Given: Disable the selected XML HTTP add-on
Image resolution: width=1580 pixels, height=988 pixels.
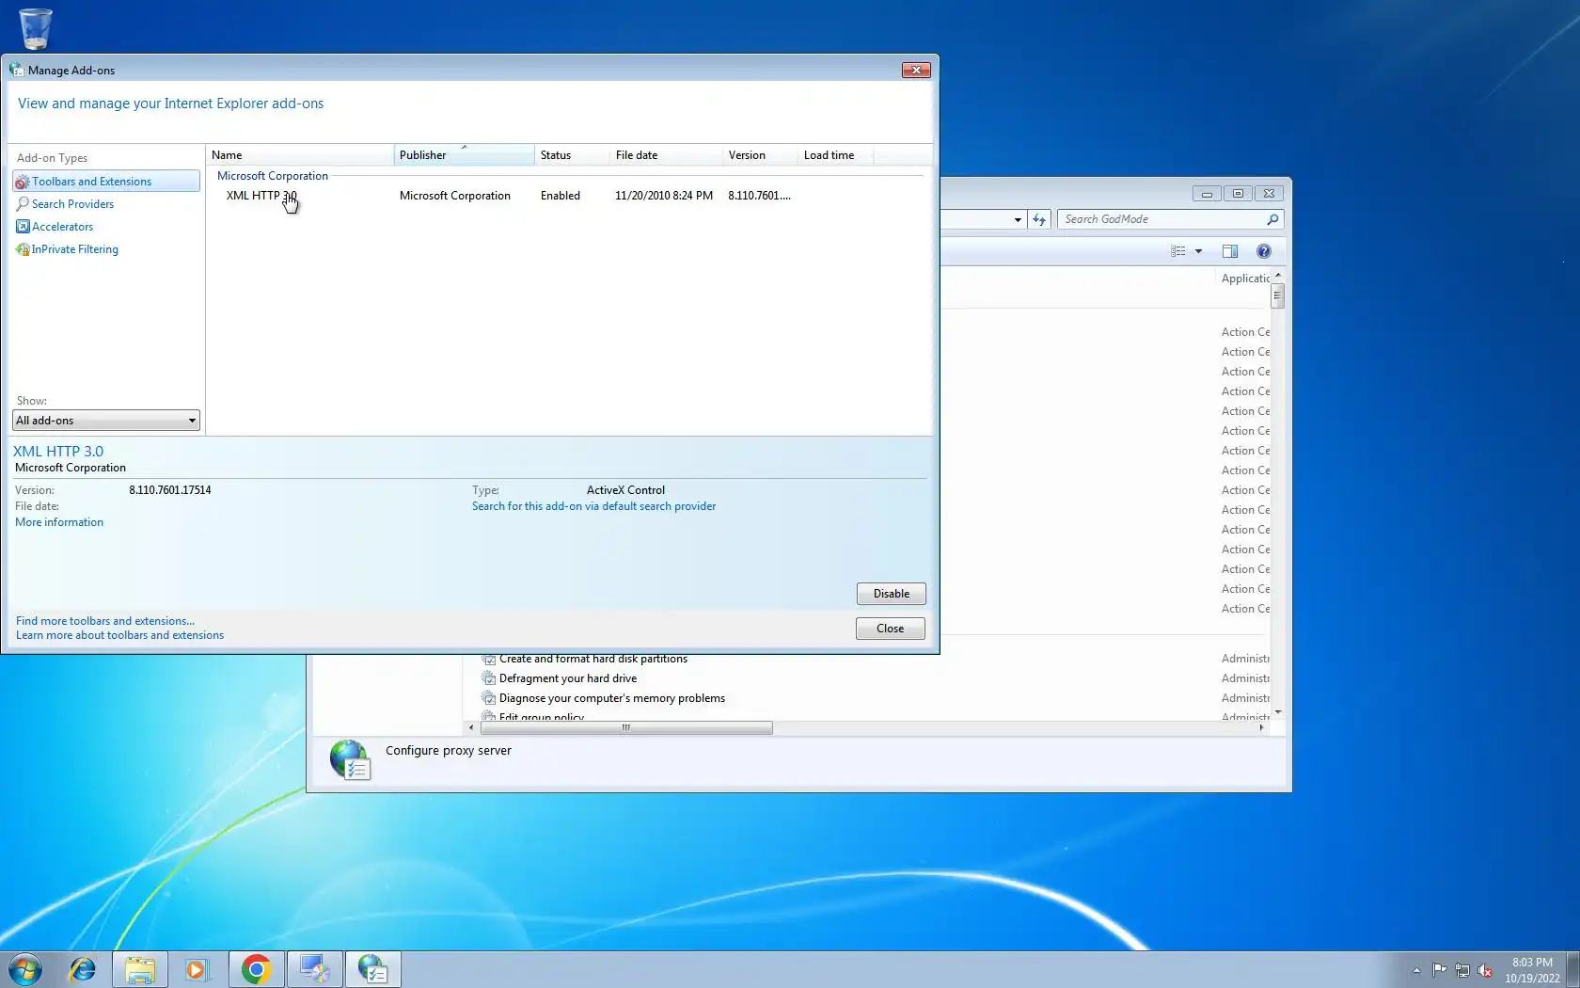Looking at the screenshot, I should pyautogui.click(x=892, y=594).
